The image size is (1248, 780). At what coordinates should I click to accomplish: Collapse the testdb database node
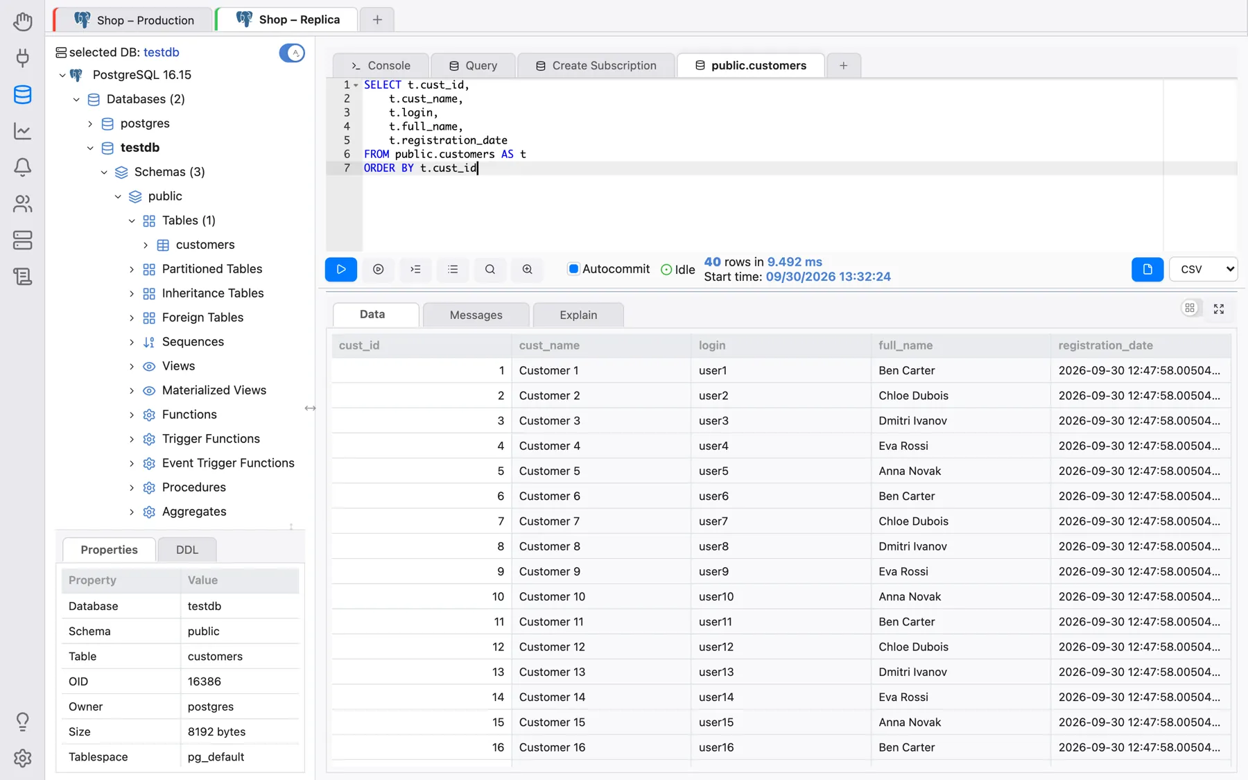(90, 148)
